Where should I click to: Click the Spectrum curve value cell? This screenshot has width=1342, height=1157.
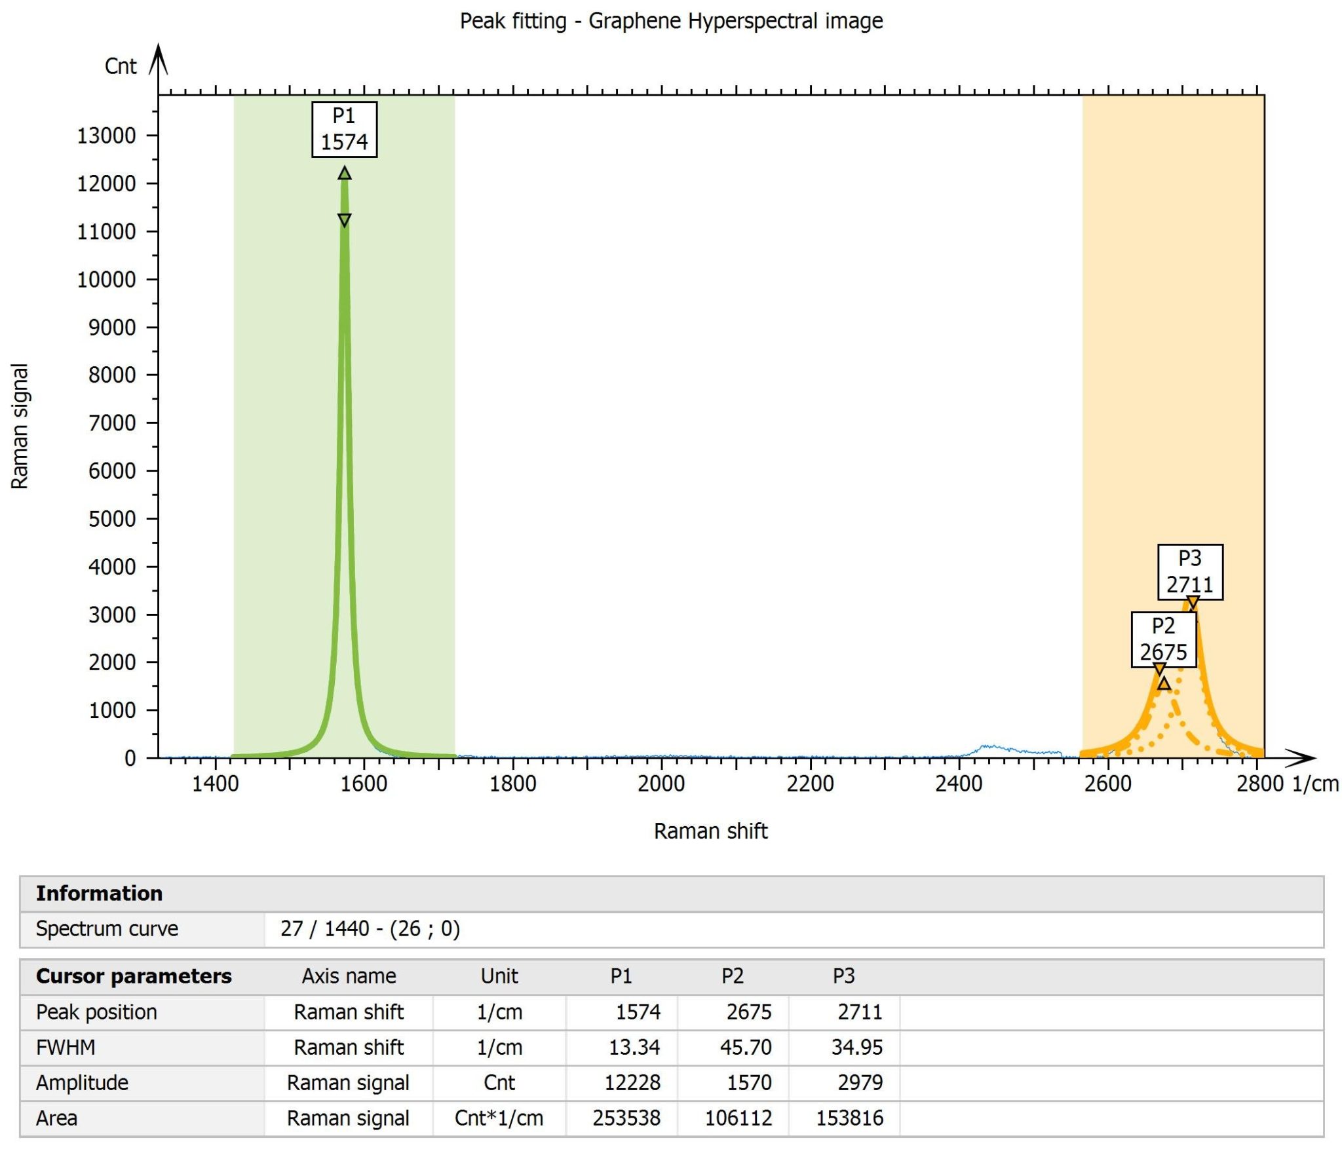tap(370, 929)
